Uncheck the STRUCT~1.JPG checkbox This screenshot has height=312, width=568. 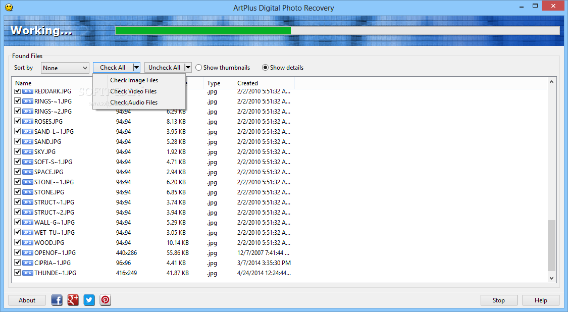click(17, 202)
